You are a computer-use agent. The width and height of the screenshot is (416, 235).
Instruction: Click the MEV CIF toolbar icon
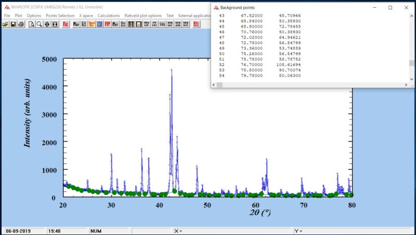147,24
